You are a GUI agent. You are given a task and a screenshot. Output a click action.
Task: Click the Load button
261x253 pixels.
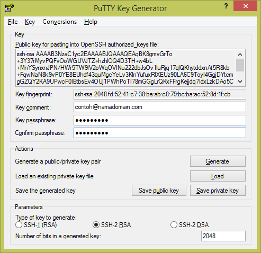coord(218,176)
